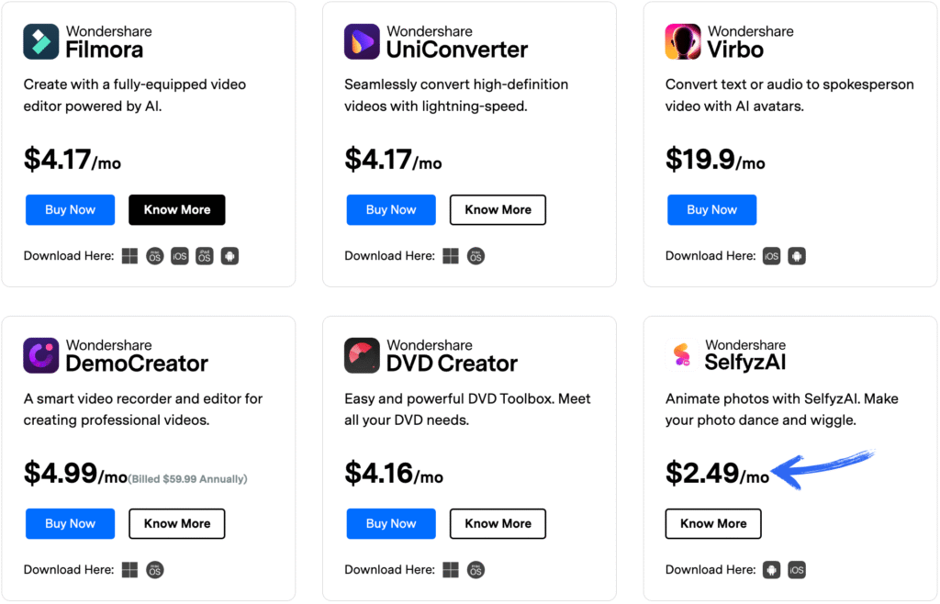Click Virbo Buy Now button

(x=711, y=209)
